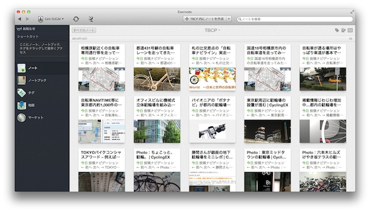Open マーケット in the sidebar
This screenshot has width=370, height=212.
tap(42, 118)
